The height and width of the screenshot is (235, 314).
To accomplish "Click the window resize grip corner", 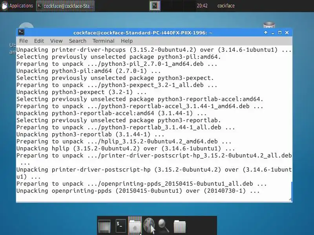I will coord(290,199).
